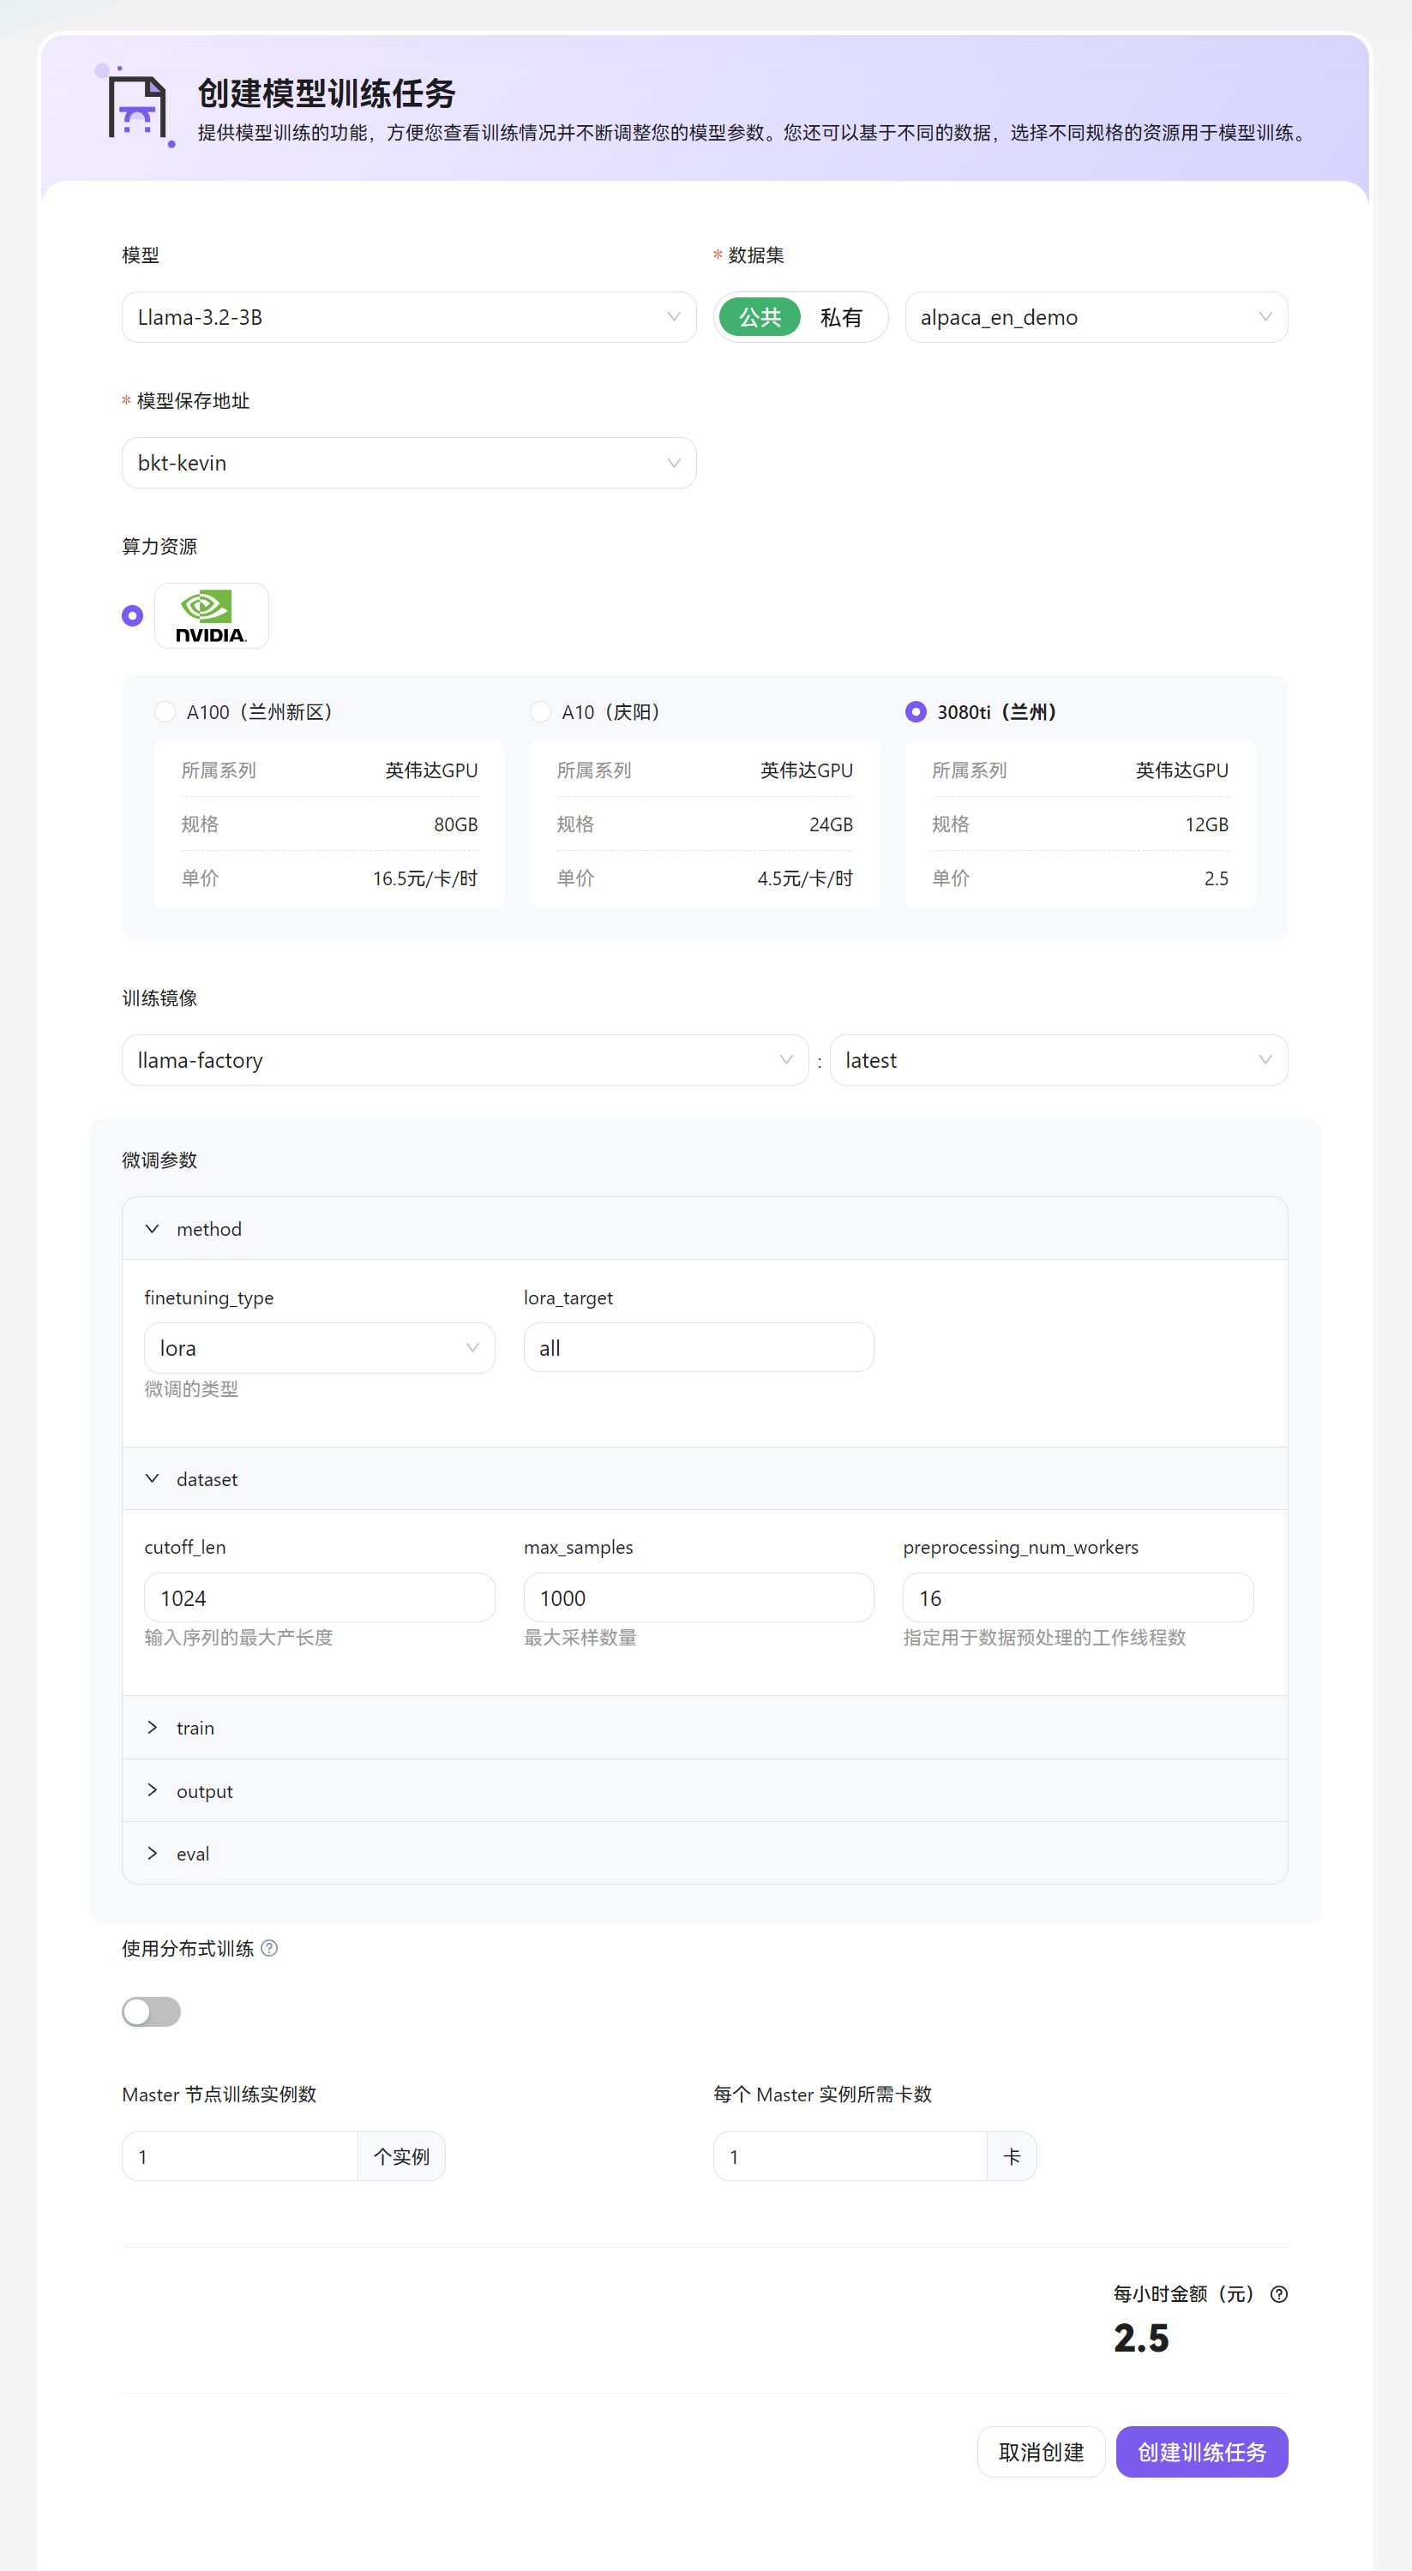The height and width of the screenshot is (2571, 1412).
Task: Click the 输入序列的最大产长度 hint text
Action: point(238,1638)
